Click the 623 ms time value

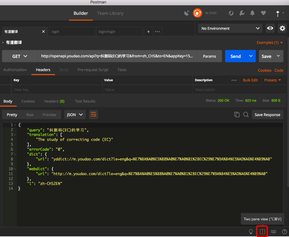[251, 101]
